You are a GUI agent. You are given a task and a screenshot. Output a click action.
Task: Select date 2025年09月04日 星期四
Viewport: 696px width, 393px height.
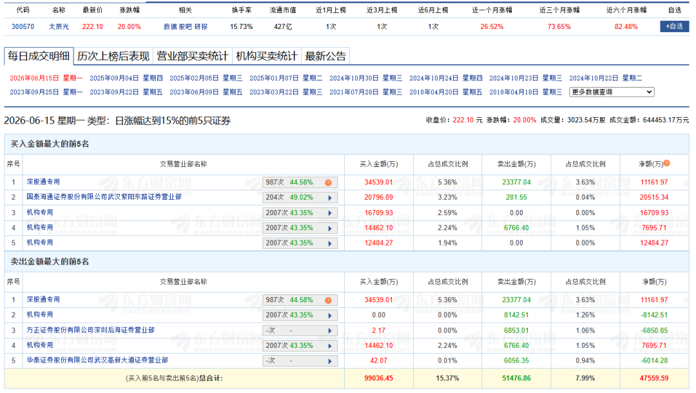126,78
